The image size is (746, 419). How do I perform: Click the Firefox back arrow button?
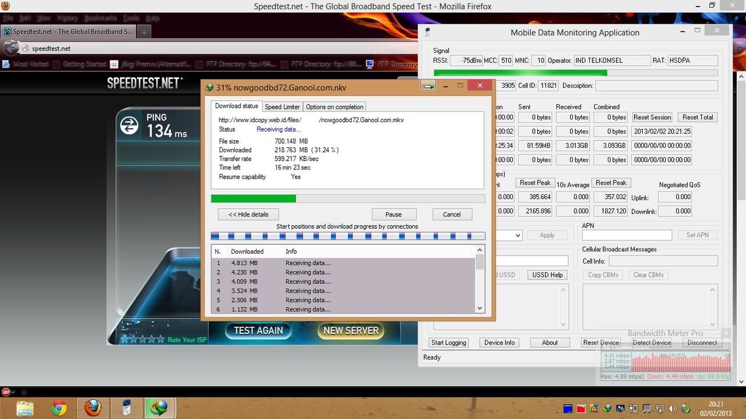(10, 48)
